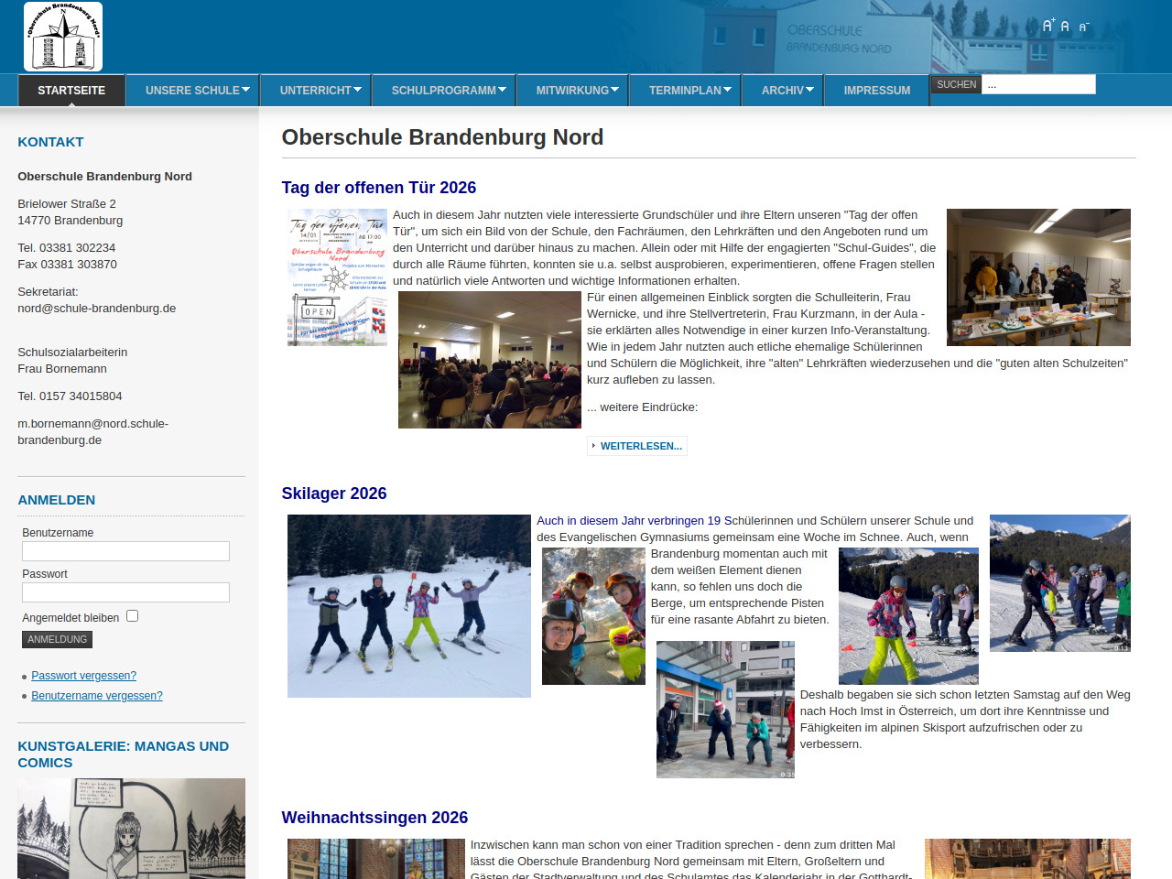Focus the Suchen search box
The height and width of the screenshot is (879, 1172).
click(x=1037, y=84)
